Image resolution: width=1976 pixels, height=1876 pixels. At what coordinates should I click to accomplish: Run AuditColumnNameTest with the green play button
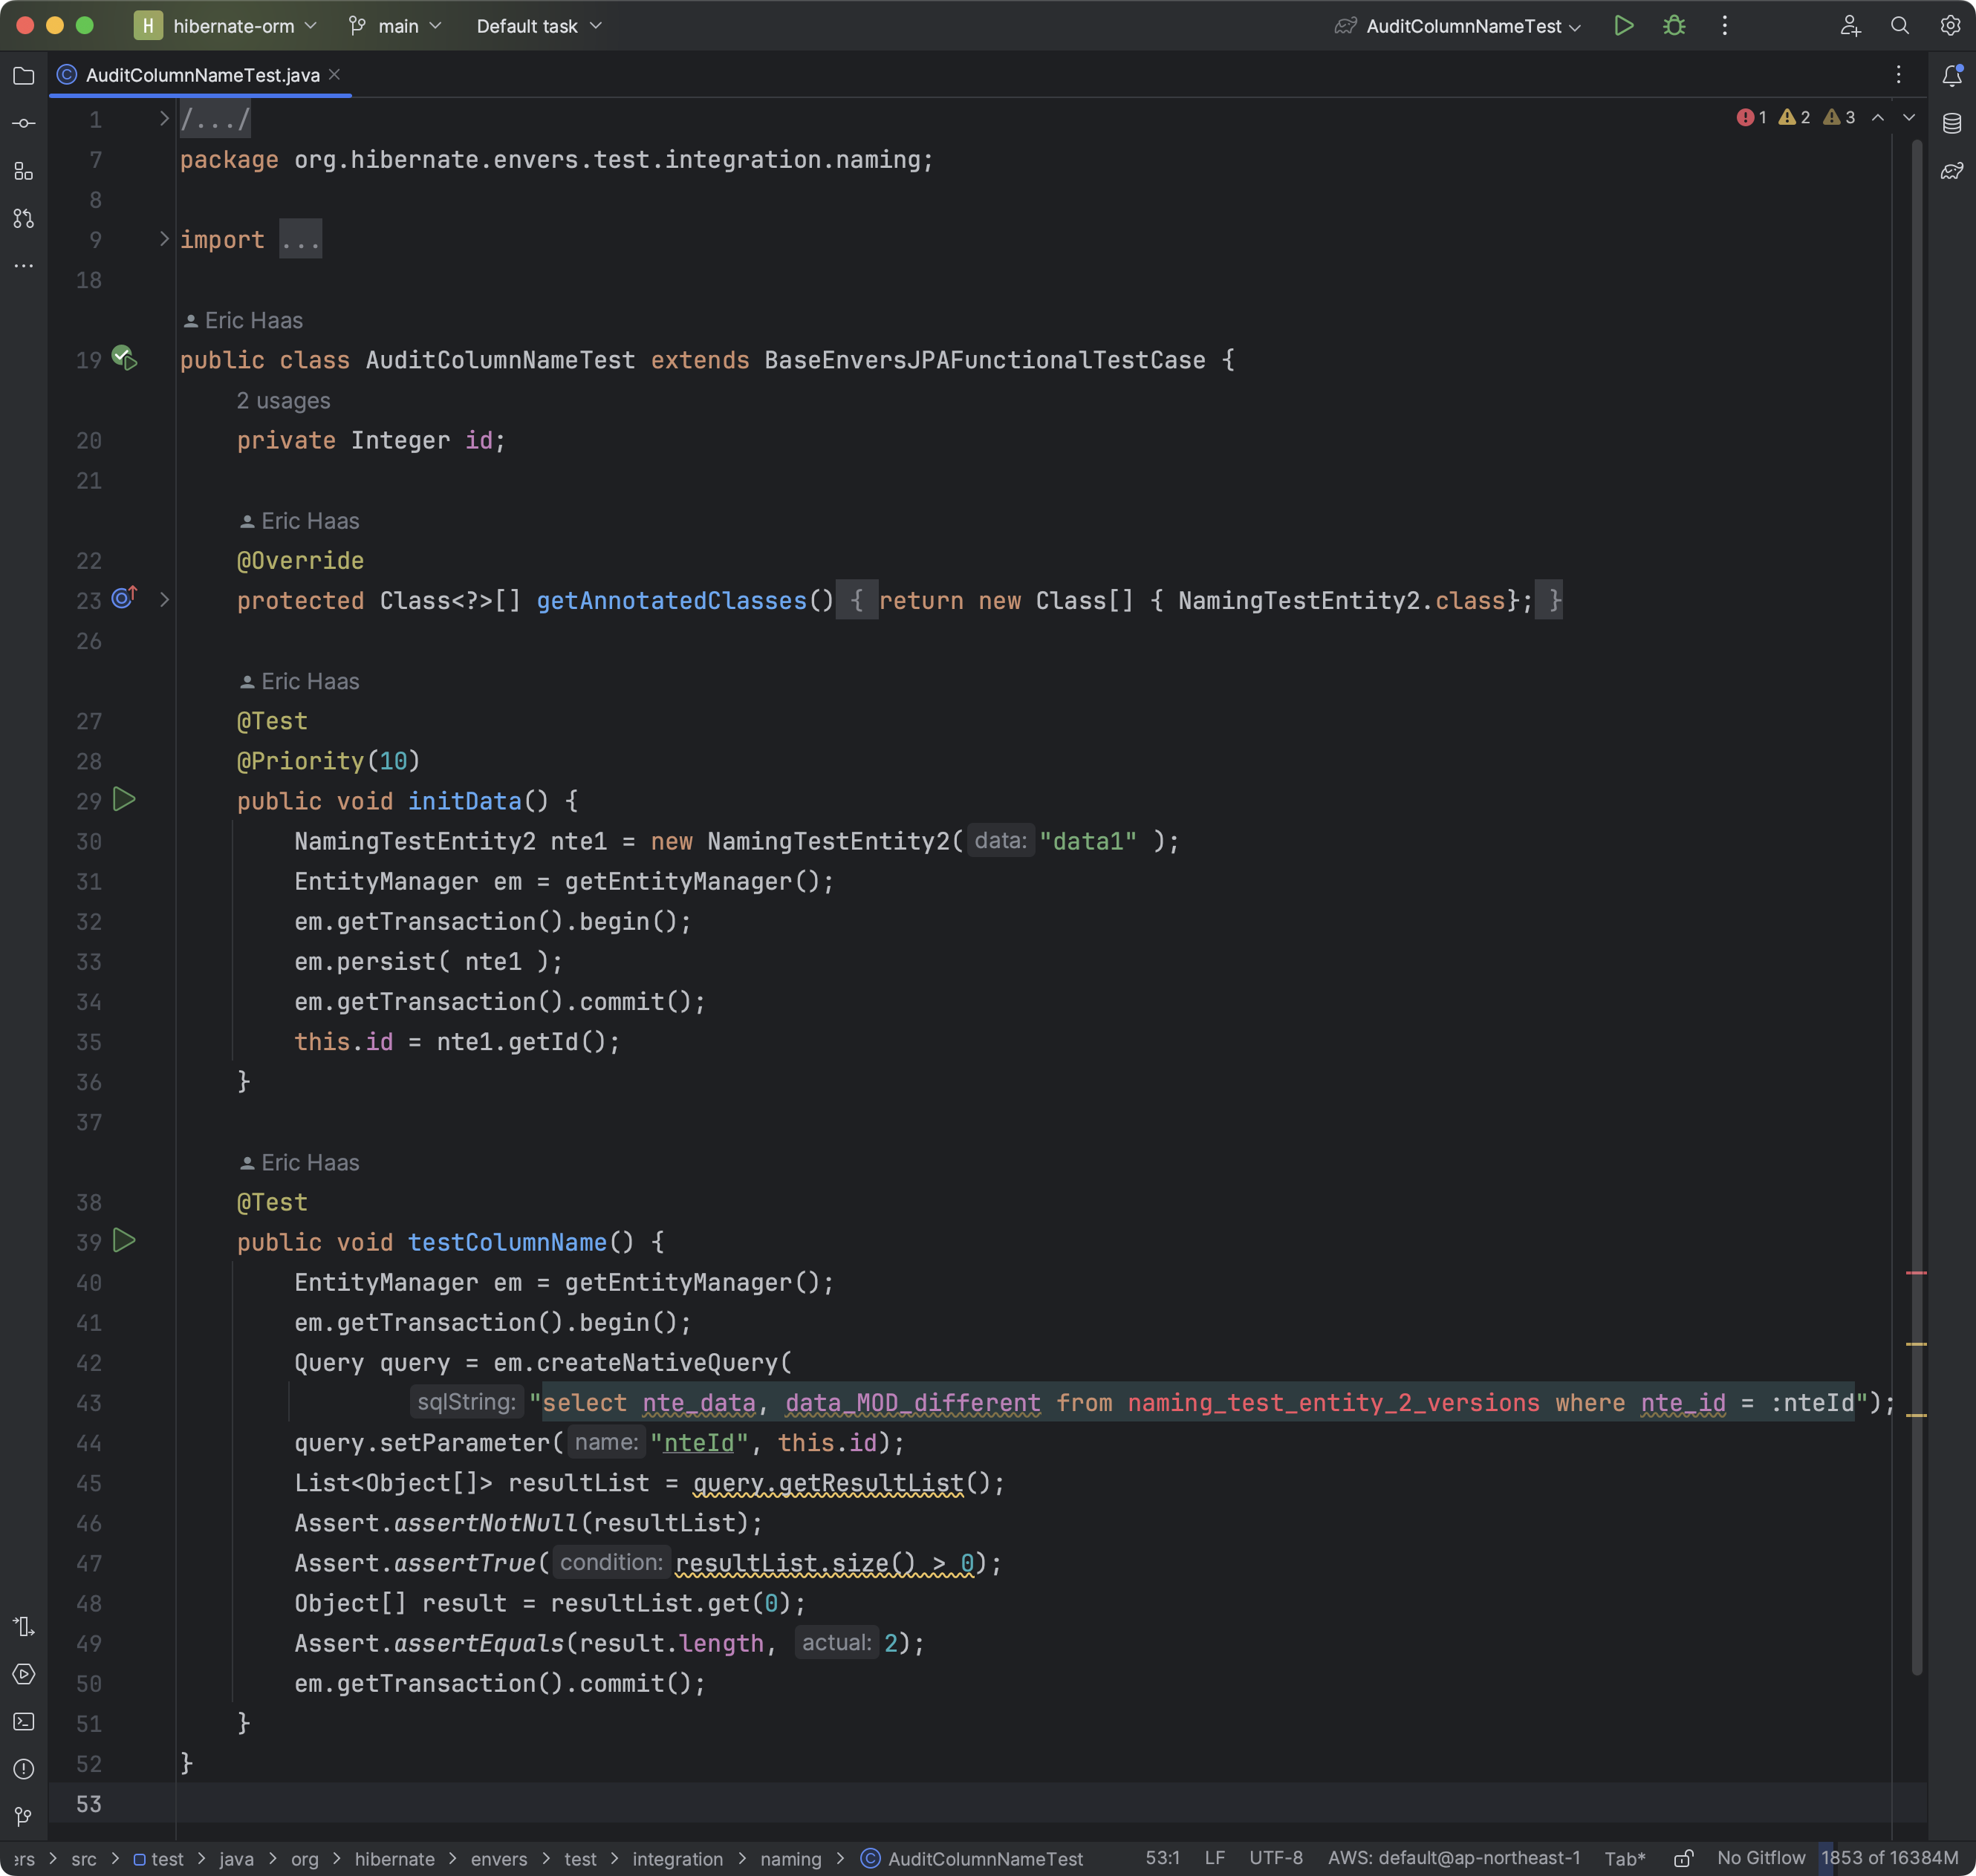1624,26
